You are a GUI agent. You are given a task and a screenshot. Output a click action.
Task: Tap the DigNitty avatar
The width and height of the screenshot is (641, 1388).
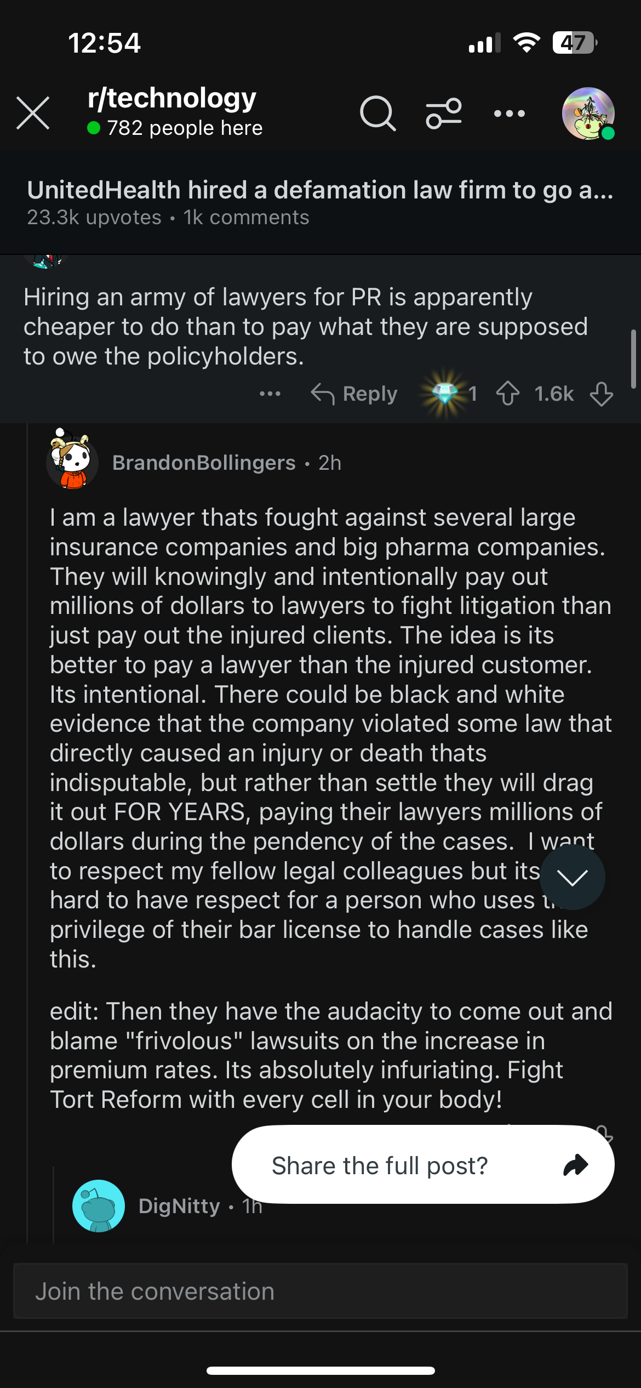click(99, 1206)
